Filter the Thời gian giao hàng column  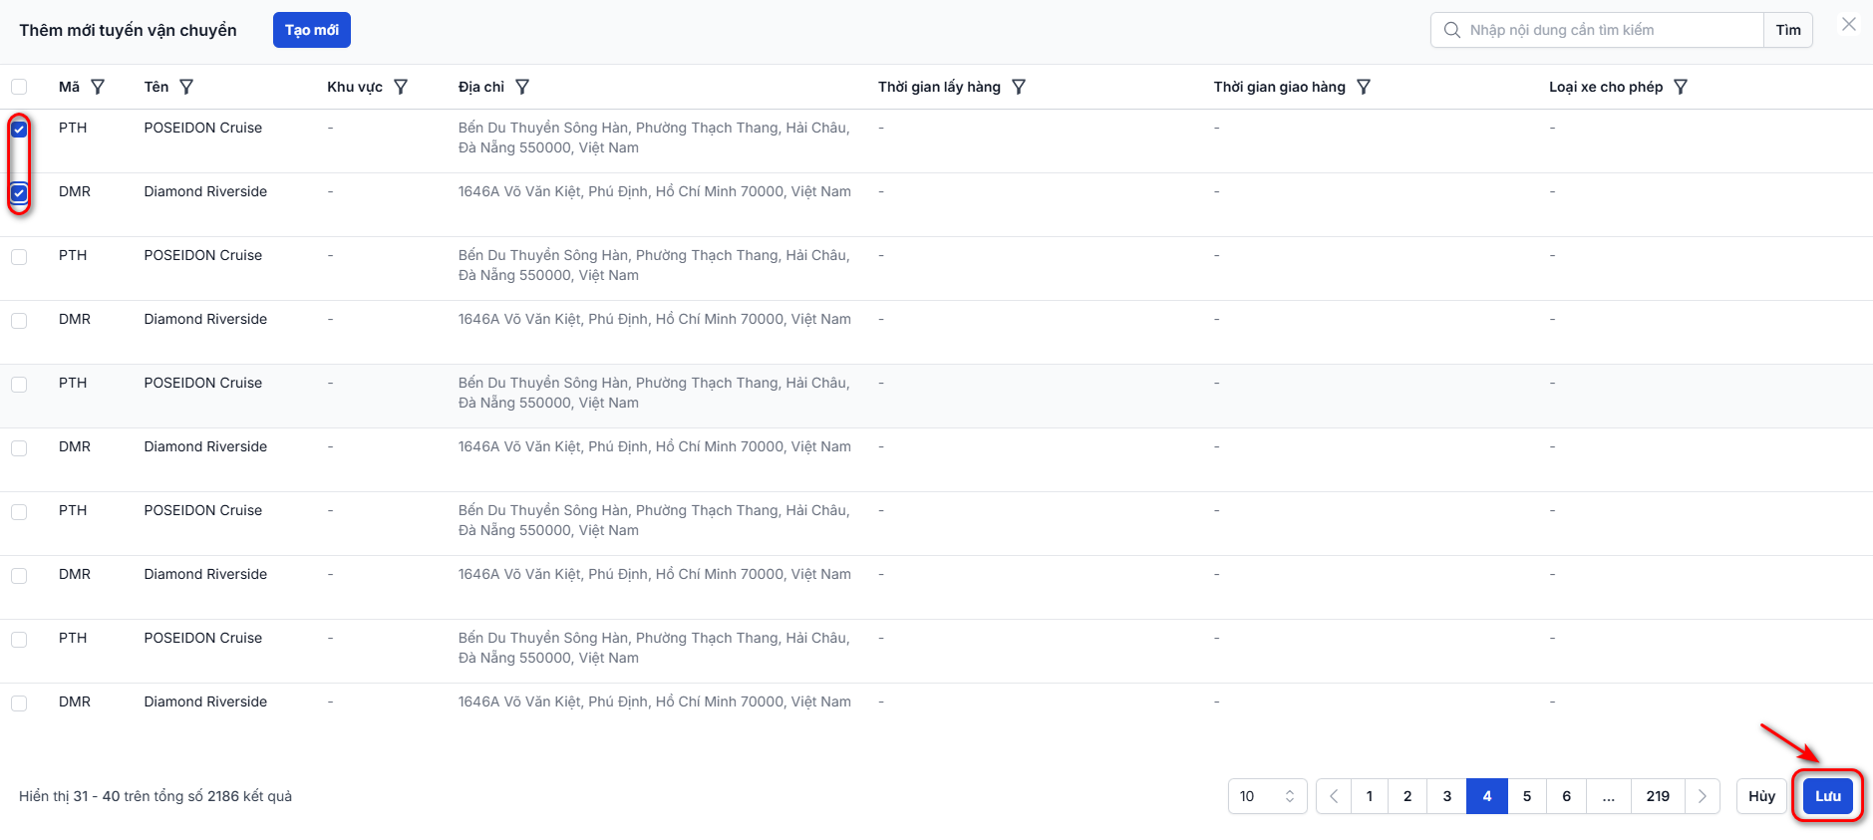coord(1364,87)
